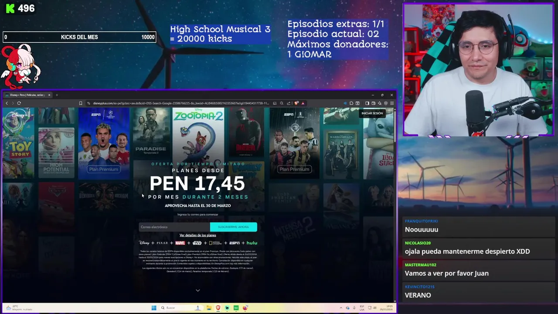This screenshot has height=314, width=558.
Task: Click the ESP LAA language indicator
Action: coord(362,308)
